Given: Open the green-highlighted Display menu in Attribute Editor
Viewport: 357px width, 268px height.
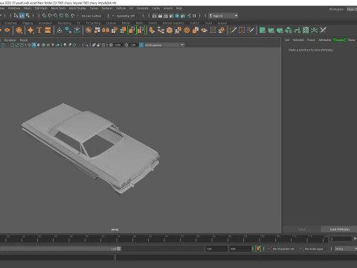Looking at the screenshot, I should point(339,39).
